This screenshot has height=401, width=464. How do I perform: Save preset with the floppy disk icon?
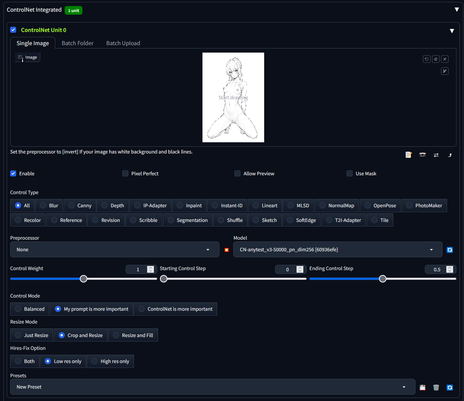[423, 387]
